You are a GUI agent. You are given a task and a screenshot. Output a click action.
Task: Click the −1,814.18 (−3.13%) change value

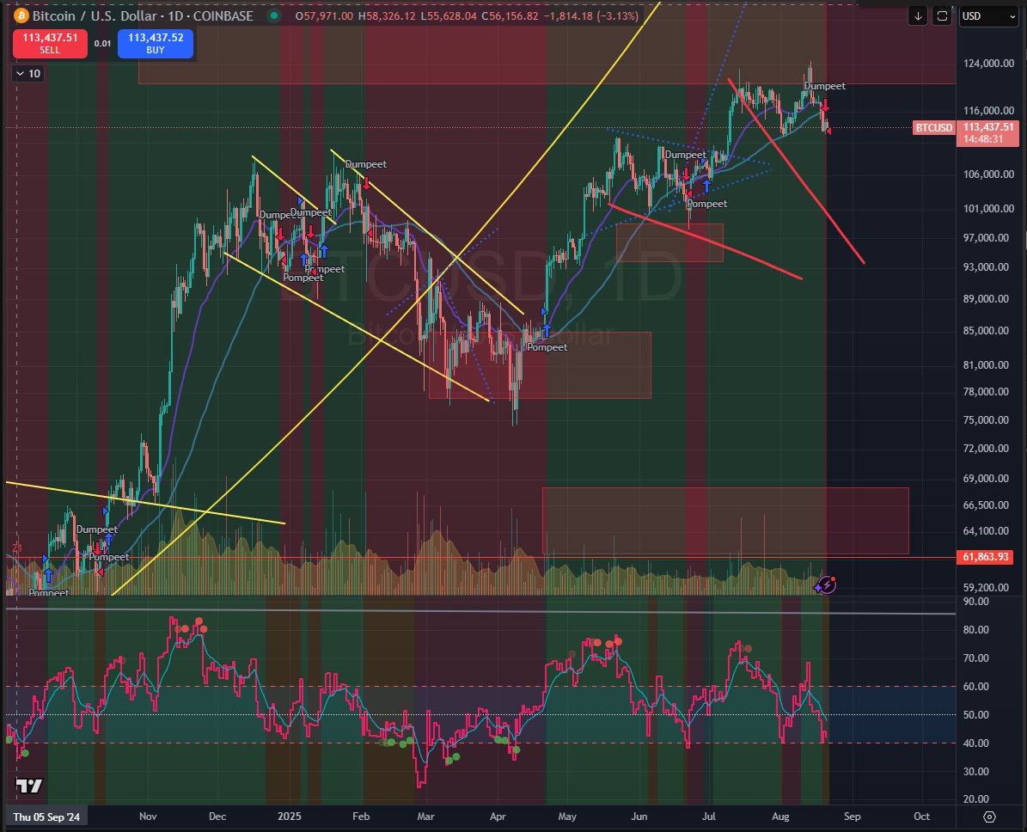(x=591, y=15)
